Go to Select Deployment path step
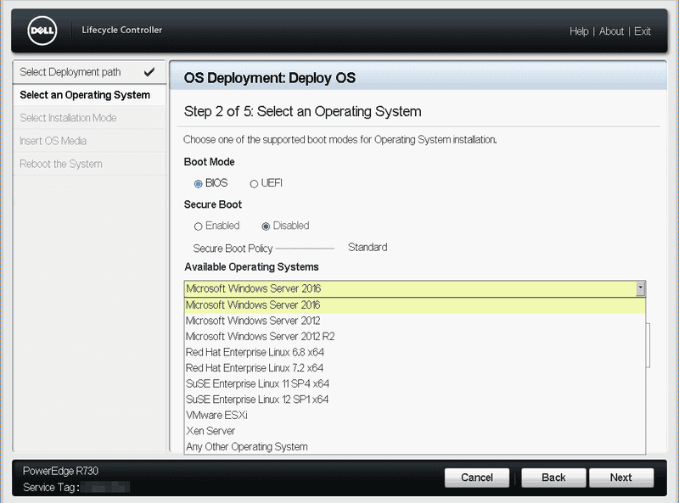 pos(70,72)
